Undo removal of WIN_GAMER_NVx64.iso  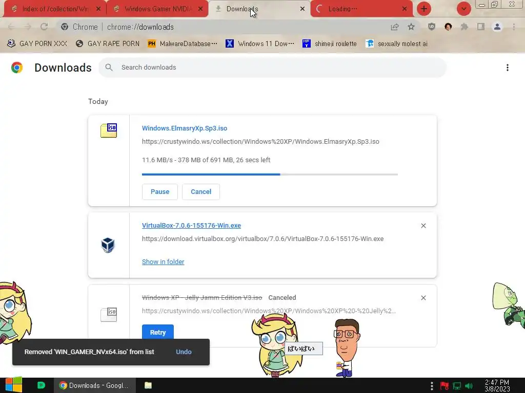tap(184, 352)
